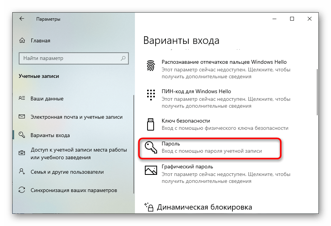Click the Варианты входа page title
331x226 pixels.
click(x=181, y=40)
